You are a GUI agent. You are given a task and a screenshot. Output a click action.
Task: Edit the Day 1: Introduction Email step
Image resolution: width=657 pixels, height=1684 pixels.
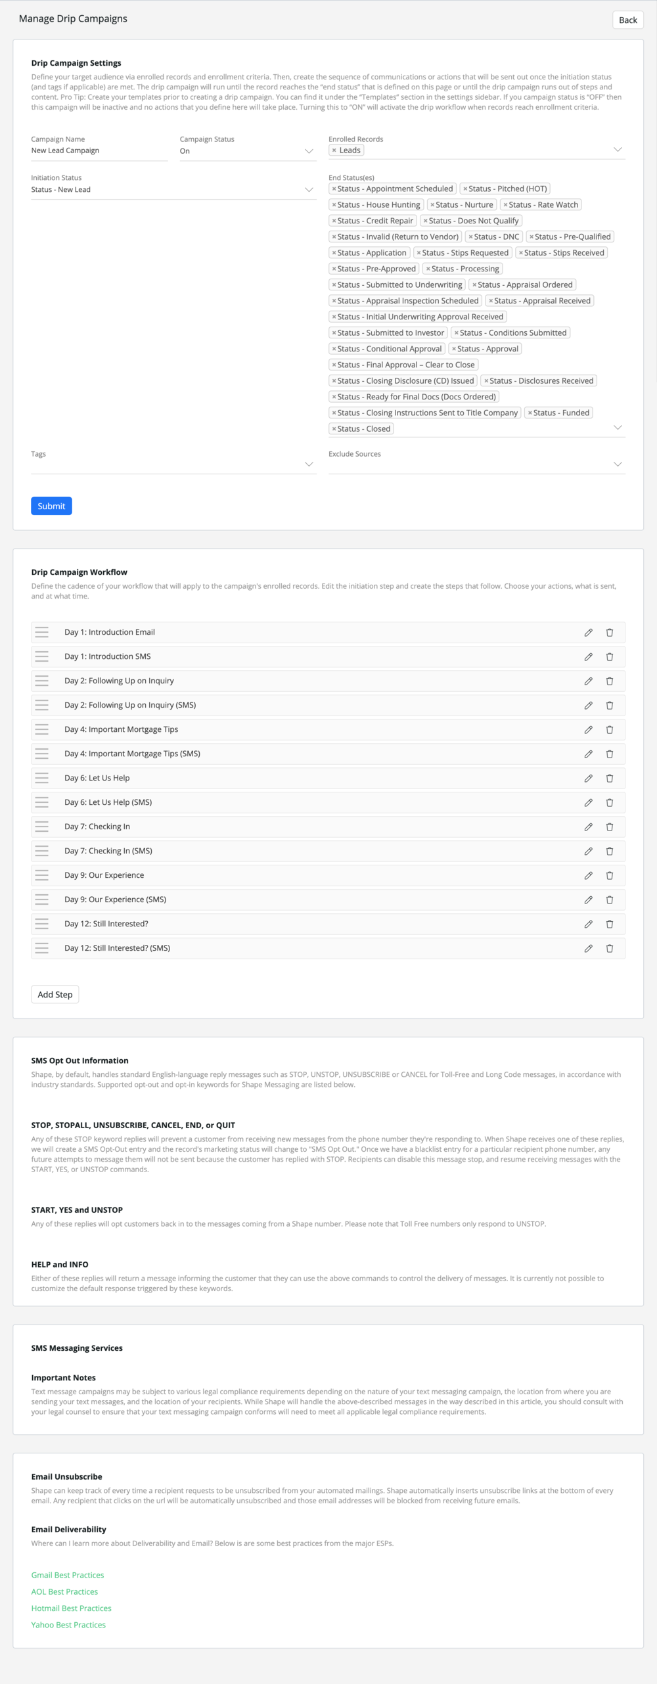tap(588, 632)
